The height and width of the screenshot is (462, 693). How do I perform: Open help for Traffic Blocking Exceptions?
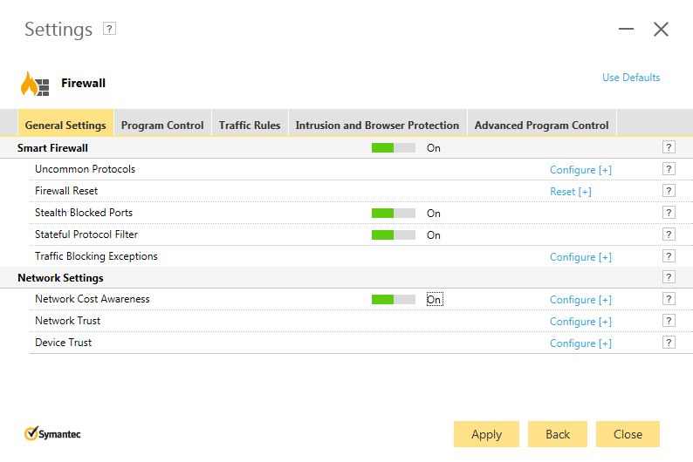tap(669, 256)
